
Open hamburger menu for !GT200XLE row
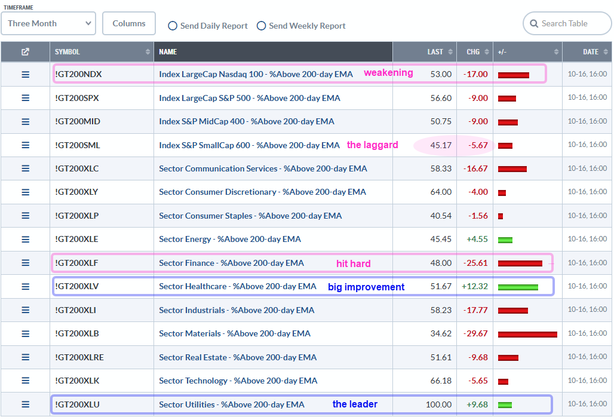(x=25, y=240)
